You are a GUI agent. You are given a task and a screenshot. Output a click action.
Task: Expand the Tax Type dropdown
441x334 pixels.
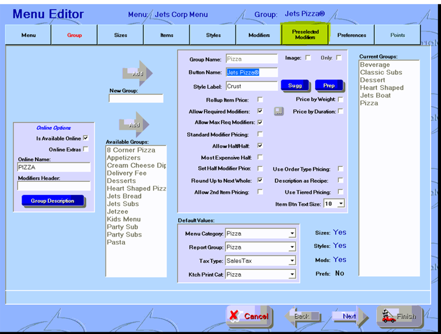pyautogui.click(x=292, y=261)
